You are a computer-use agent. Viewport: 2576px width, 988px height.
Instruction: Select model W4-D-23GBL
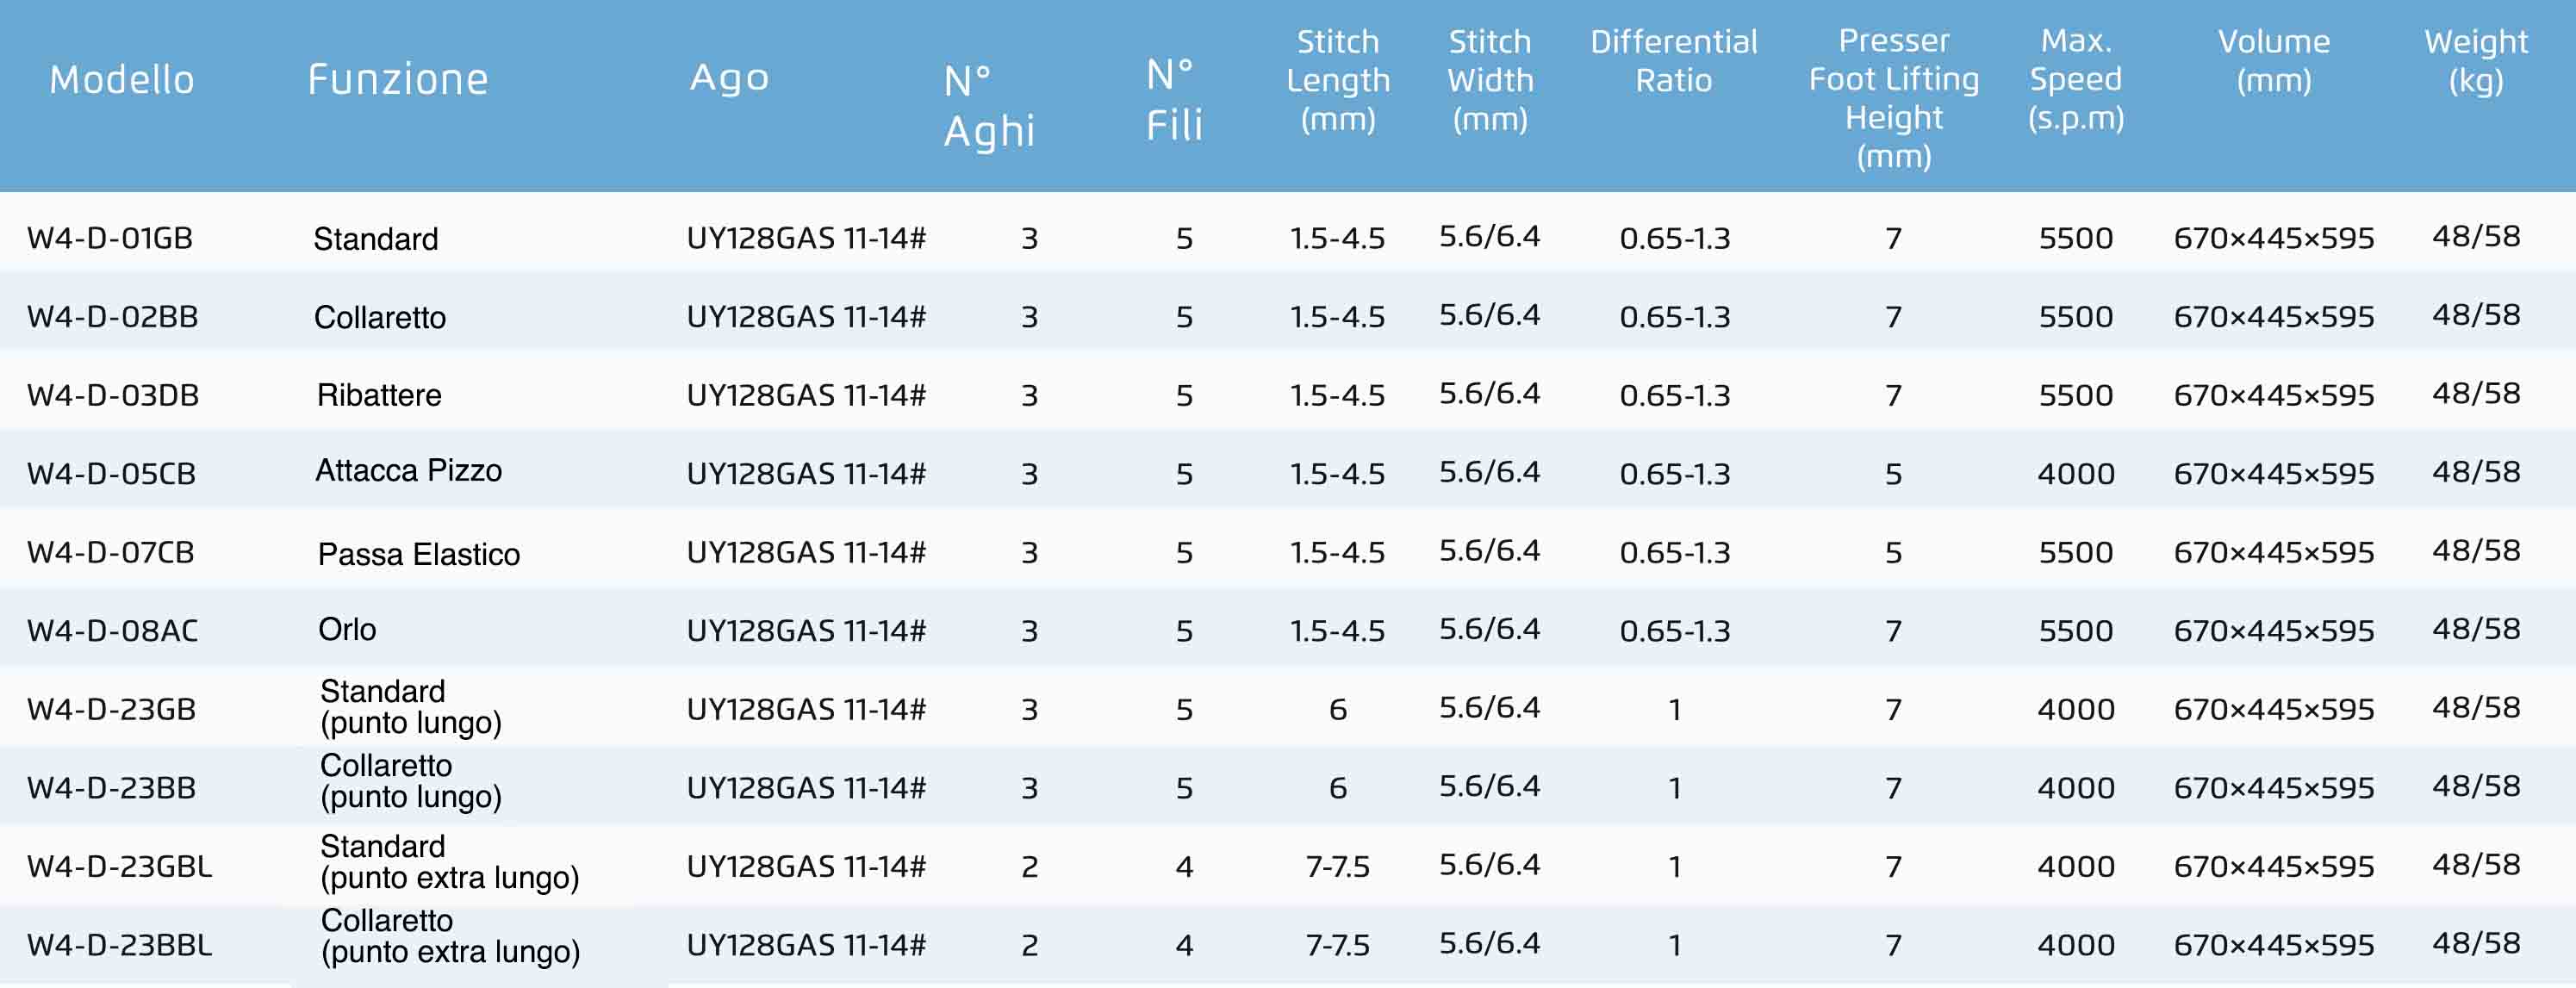pyautogui.click(x=120, y=866)
